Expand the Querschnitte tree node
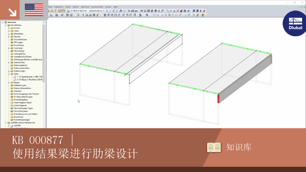The height and width of the screenshot is (172, 306). tap(8, 63)
